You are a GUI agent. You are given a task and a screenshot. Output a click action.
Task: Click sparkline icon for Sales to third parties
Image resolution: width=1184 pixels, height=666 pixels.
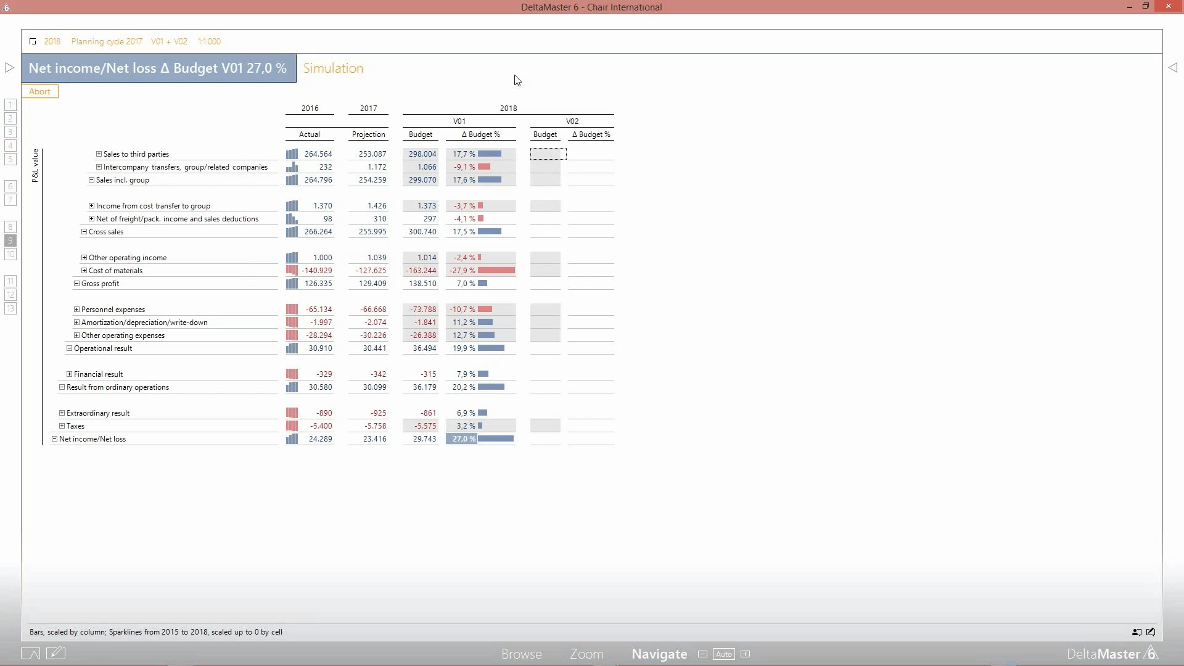click(292, 154)
